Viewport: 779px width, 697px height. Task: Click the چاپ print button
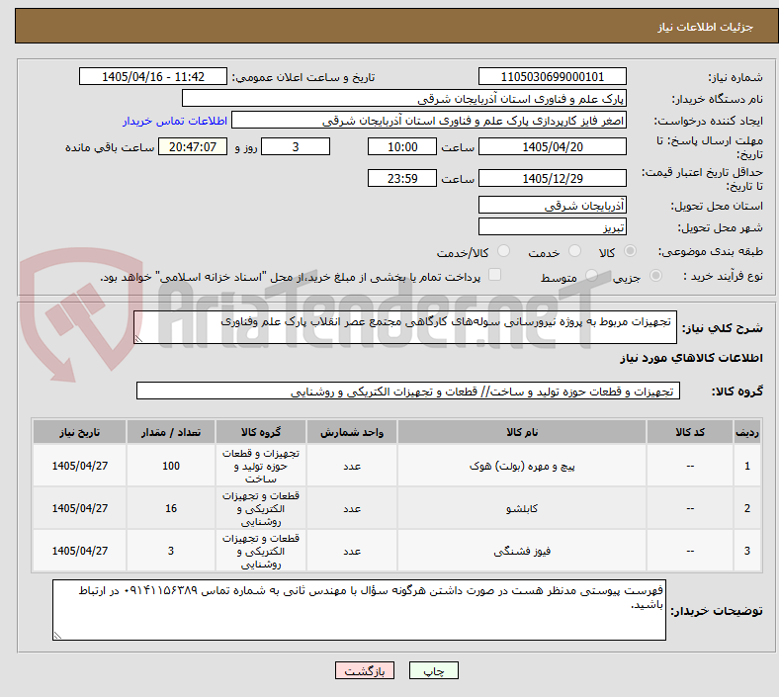433,670
